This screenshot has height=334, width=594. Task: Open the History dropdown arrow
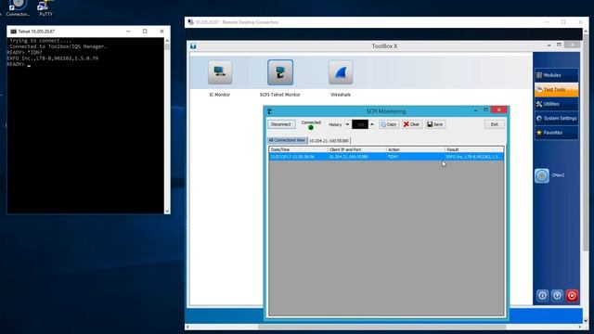tap(347, 124)
